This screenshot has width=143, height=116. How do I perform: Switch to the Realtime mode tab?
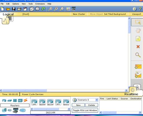point(131,94)
